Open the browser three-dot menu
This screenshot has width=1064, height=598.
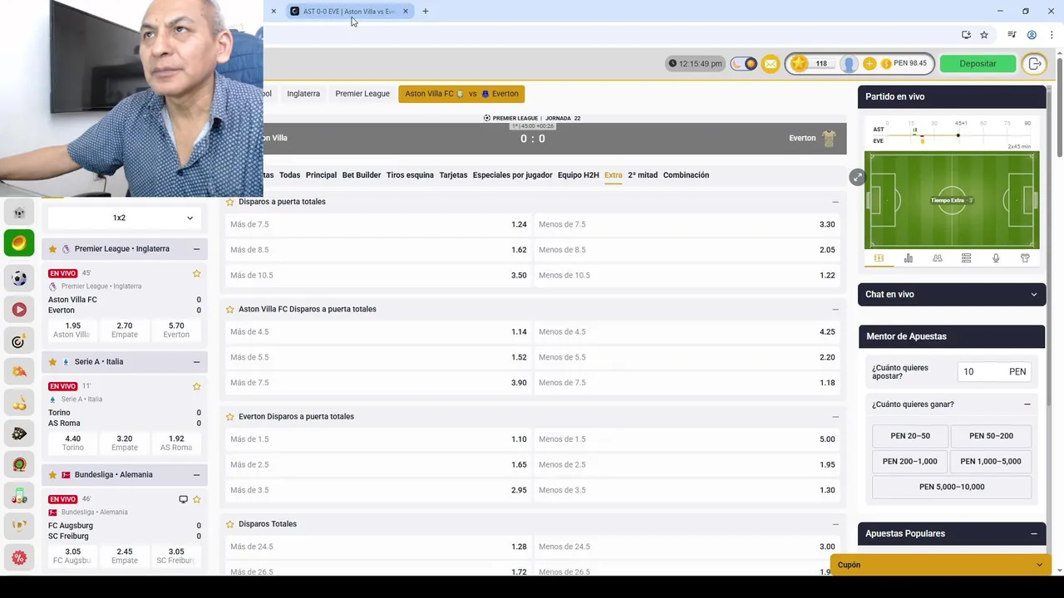pyautogui.click(x=1052, y=35)
